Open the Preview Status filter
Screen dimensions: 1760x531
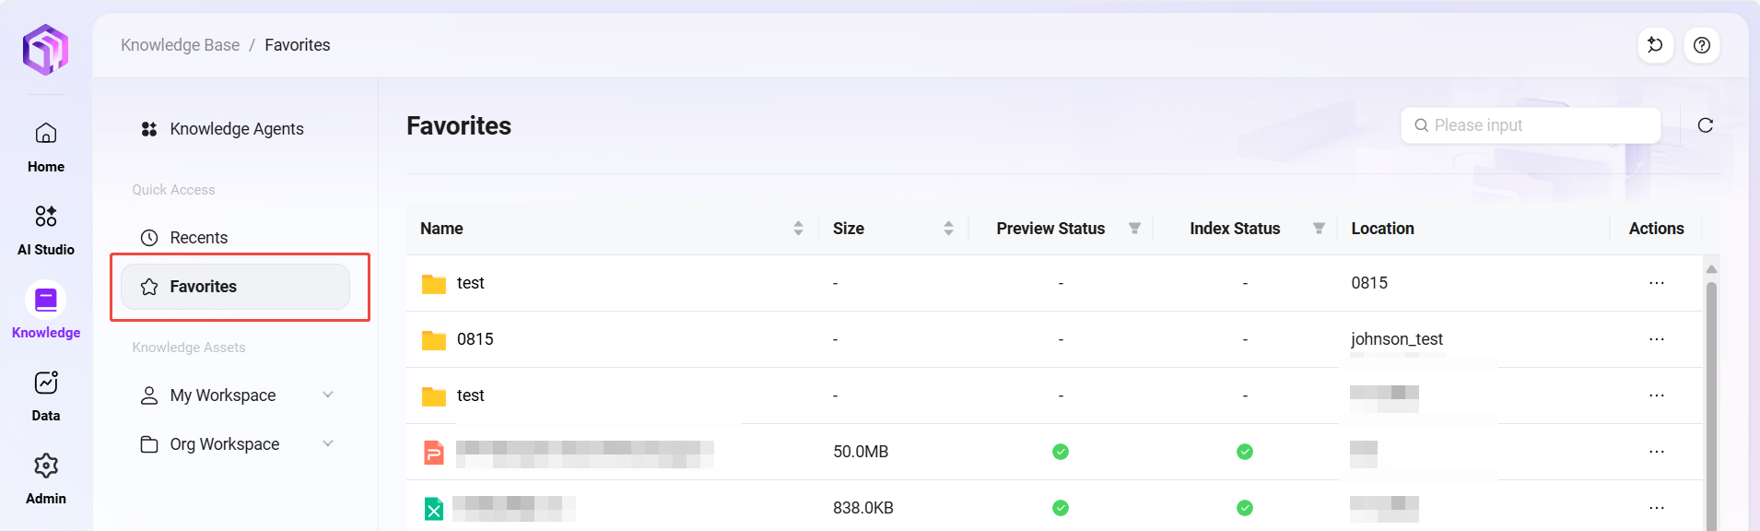click(x=1134, y=229)
